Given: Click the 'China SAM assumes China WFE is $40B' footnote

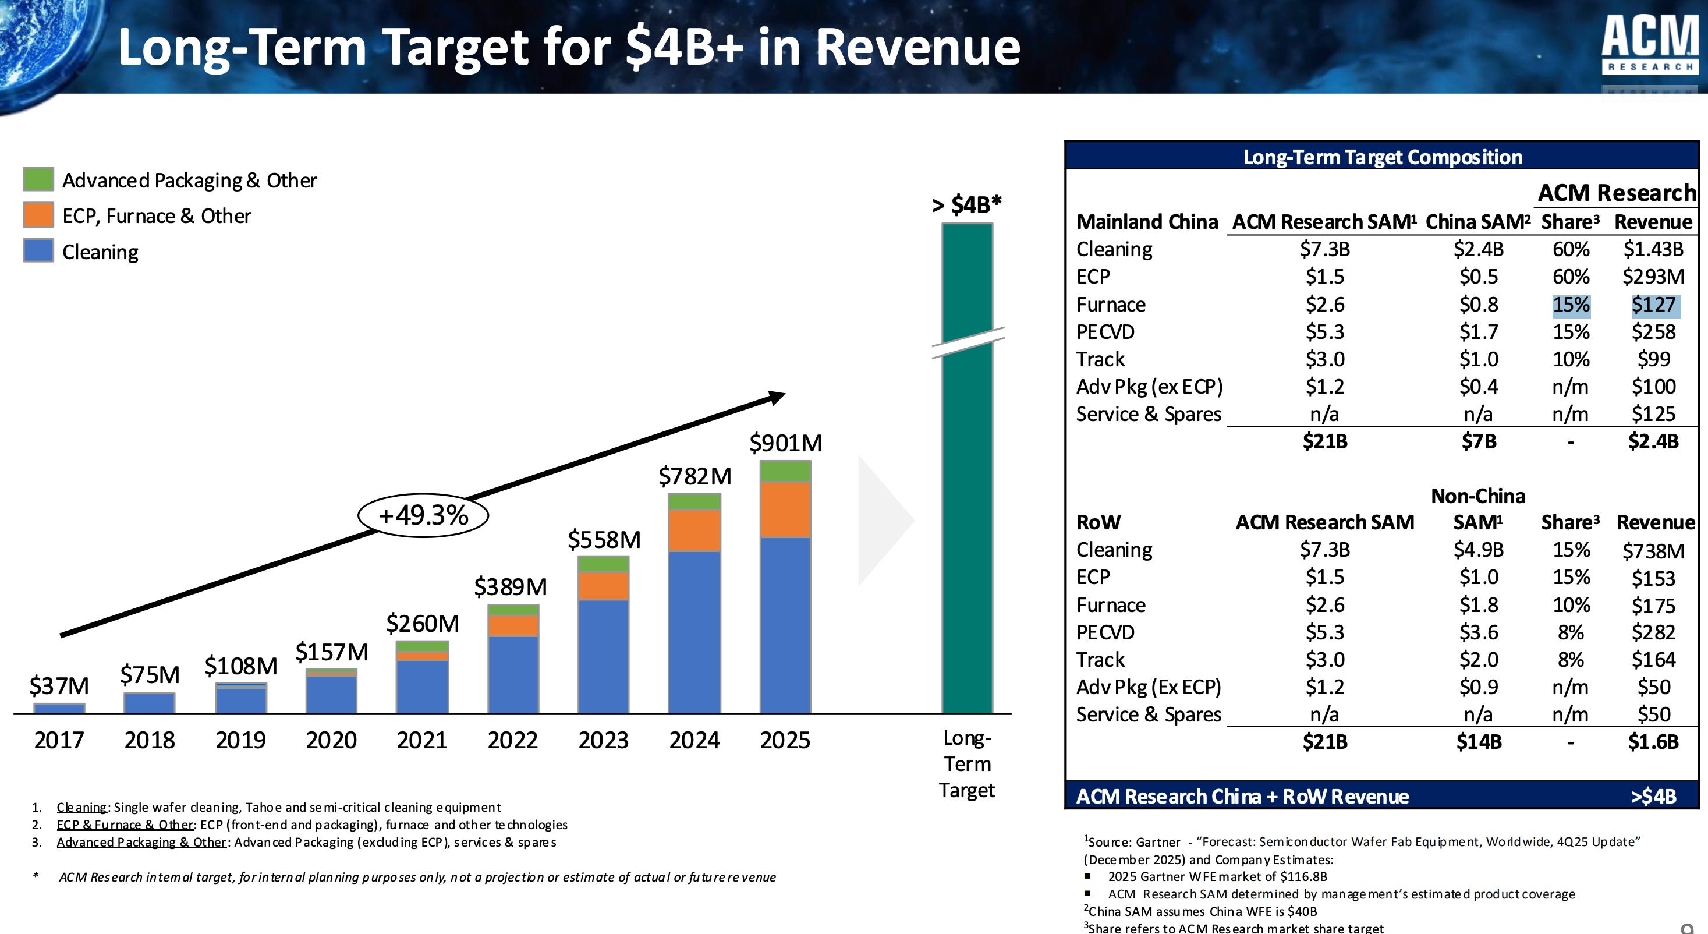Looking at the screenshot, I should [x=1200, y=911].
